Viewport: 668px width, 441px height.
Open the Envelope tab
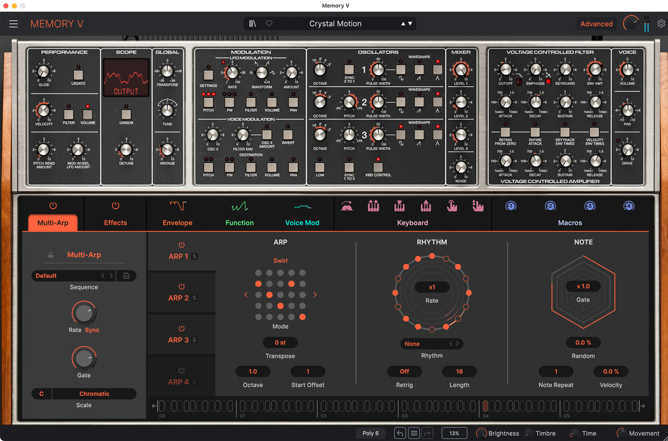coord(177,223)
